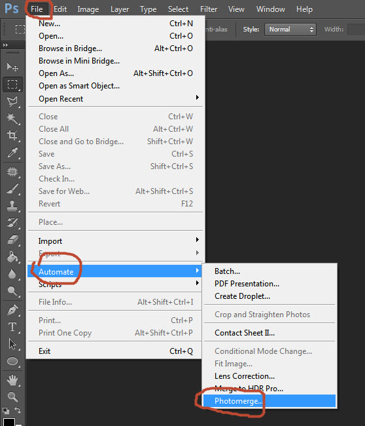Choose Photomerge... in Automate submenu

tap(269, 401)
